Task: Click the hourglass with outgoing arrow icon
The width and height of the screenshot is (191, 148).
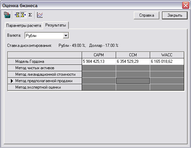Action: click(23, 15)
